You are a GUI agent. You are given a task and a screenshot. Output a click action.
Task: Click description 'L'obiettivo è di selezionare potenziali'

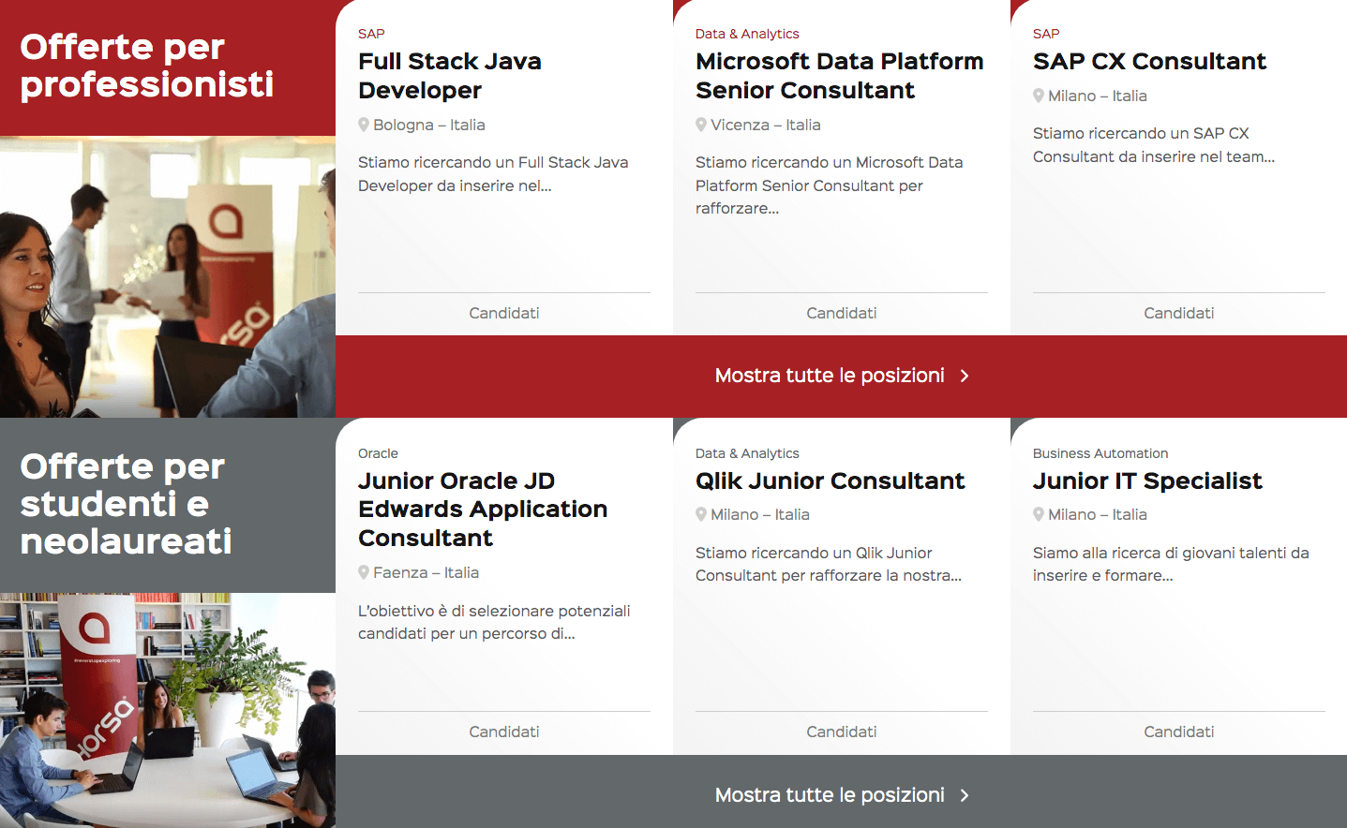[494, 622]
